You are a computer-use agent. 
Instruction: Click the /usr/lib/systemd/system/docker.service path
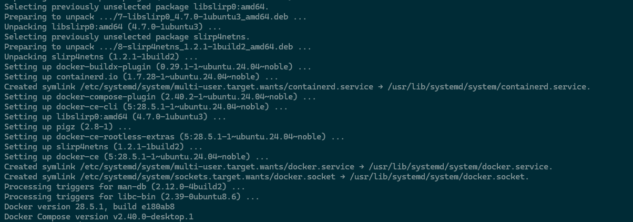point(461,167)
